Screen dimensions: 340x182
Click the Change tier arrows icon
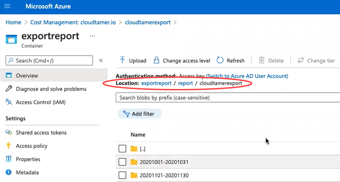pos(300,61)
